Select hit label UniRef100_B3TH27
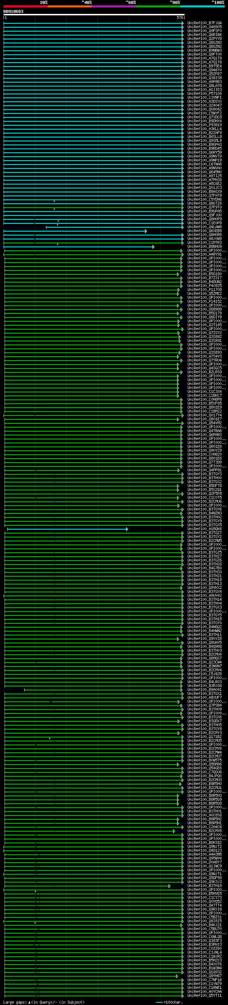The image size is (228, 1005). [x=204, y=557]
